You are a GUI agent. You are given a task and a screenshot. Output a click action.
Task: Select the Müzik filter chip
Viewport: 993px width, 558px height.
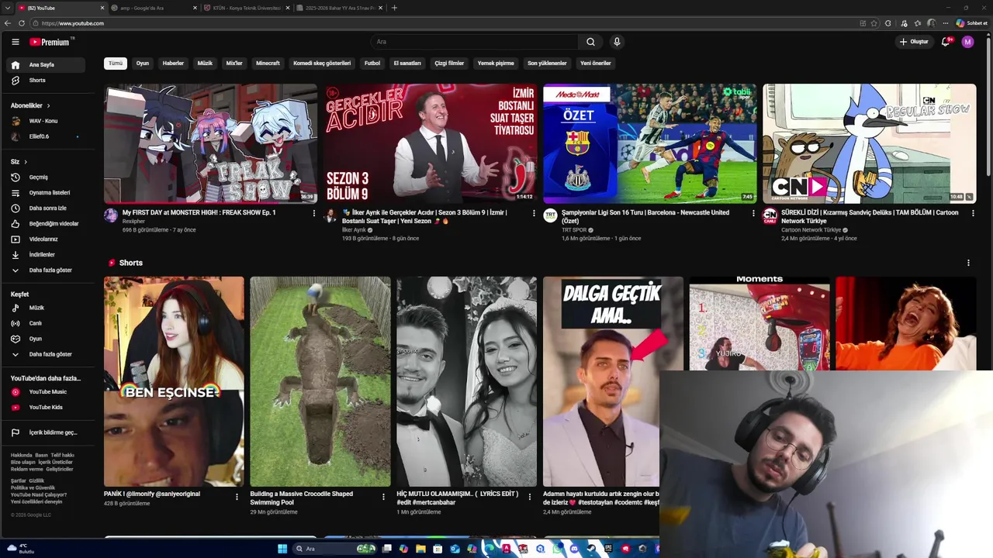pyautogui.click(x=205, y=64)
